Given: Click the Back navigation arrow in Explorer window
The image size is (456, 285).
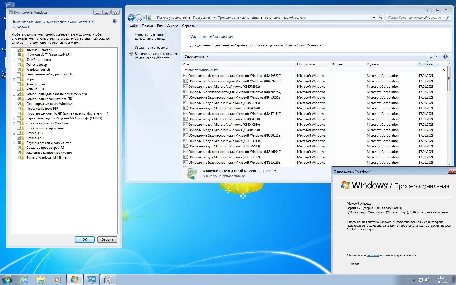Looking at the screenshot, I should (x=131, y=18).
